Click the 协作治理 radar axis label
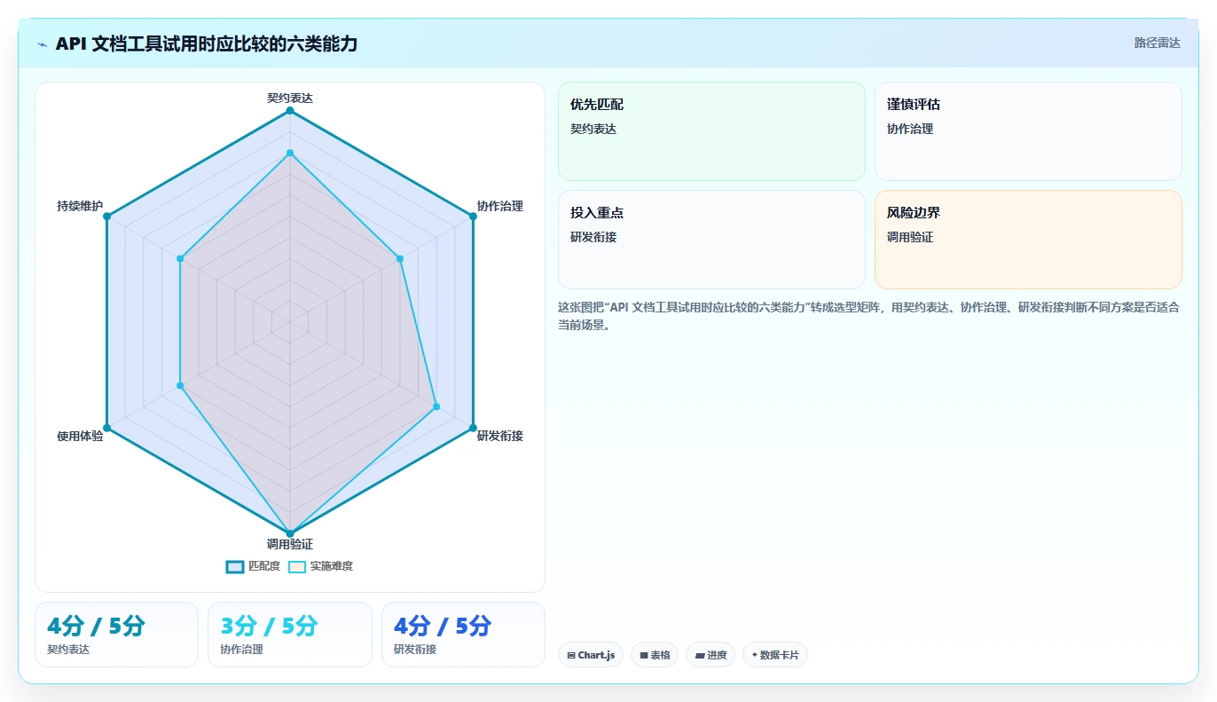This screenshot has height=702, width=1217. (500, 206)
